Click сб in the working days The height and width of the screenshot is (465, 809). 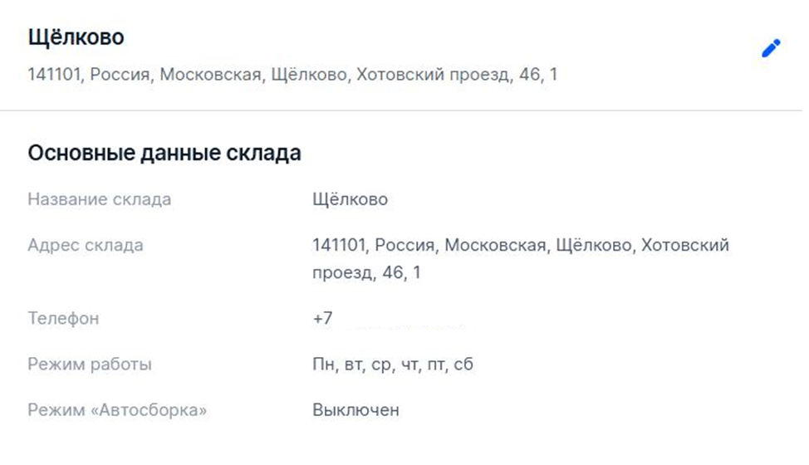click(463, 365)
